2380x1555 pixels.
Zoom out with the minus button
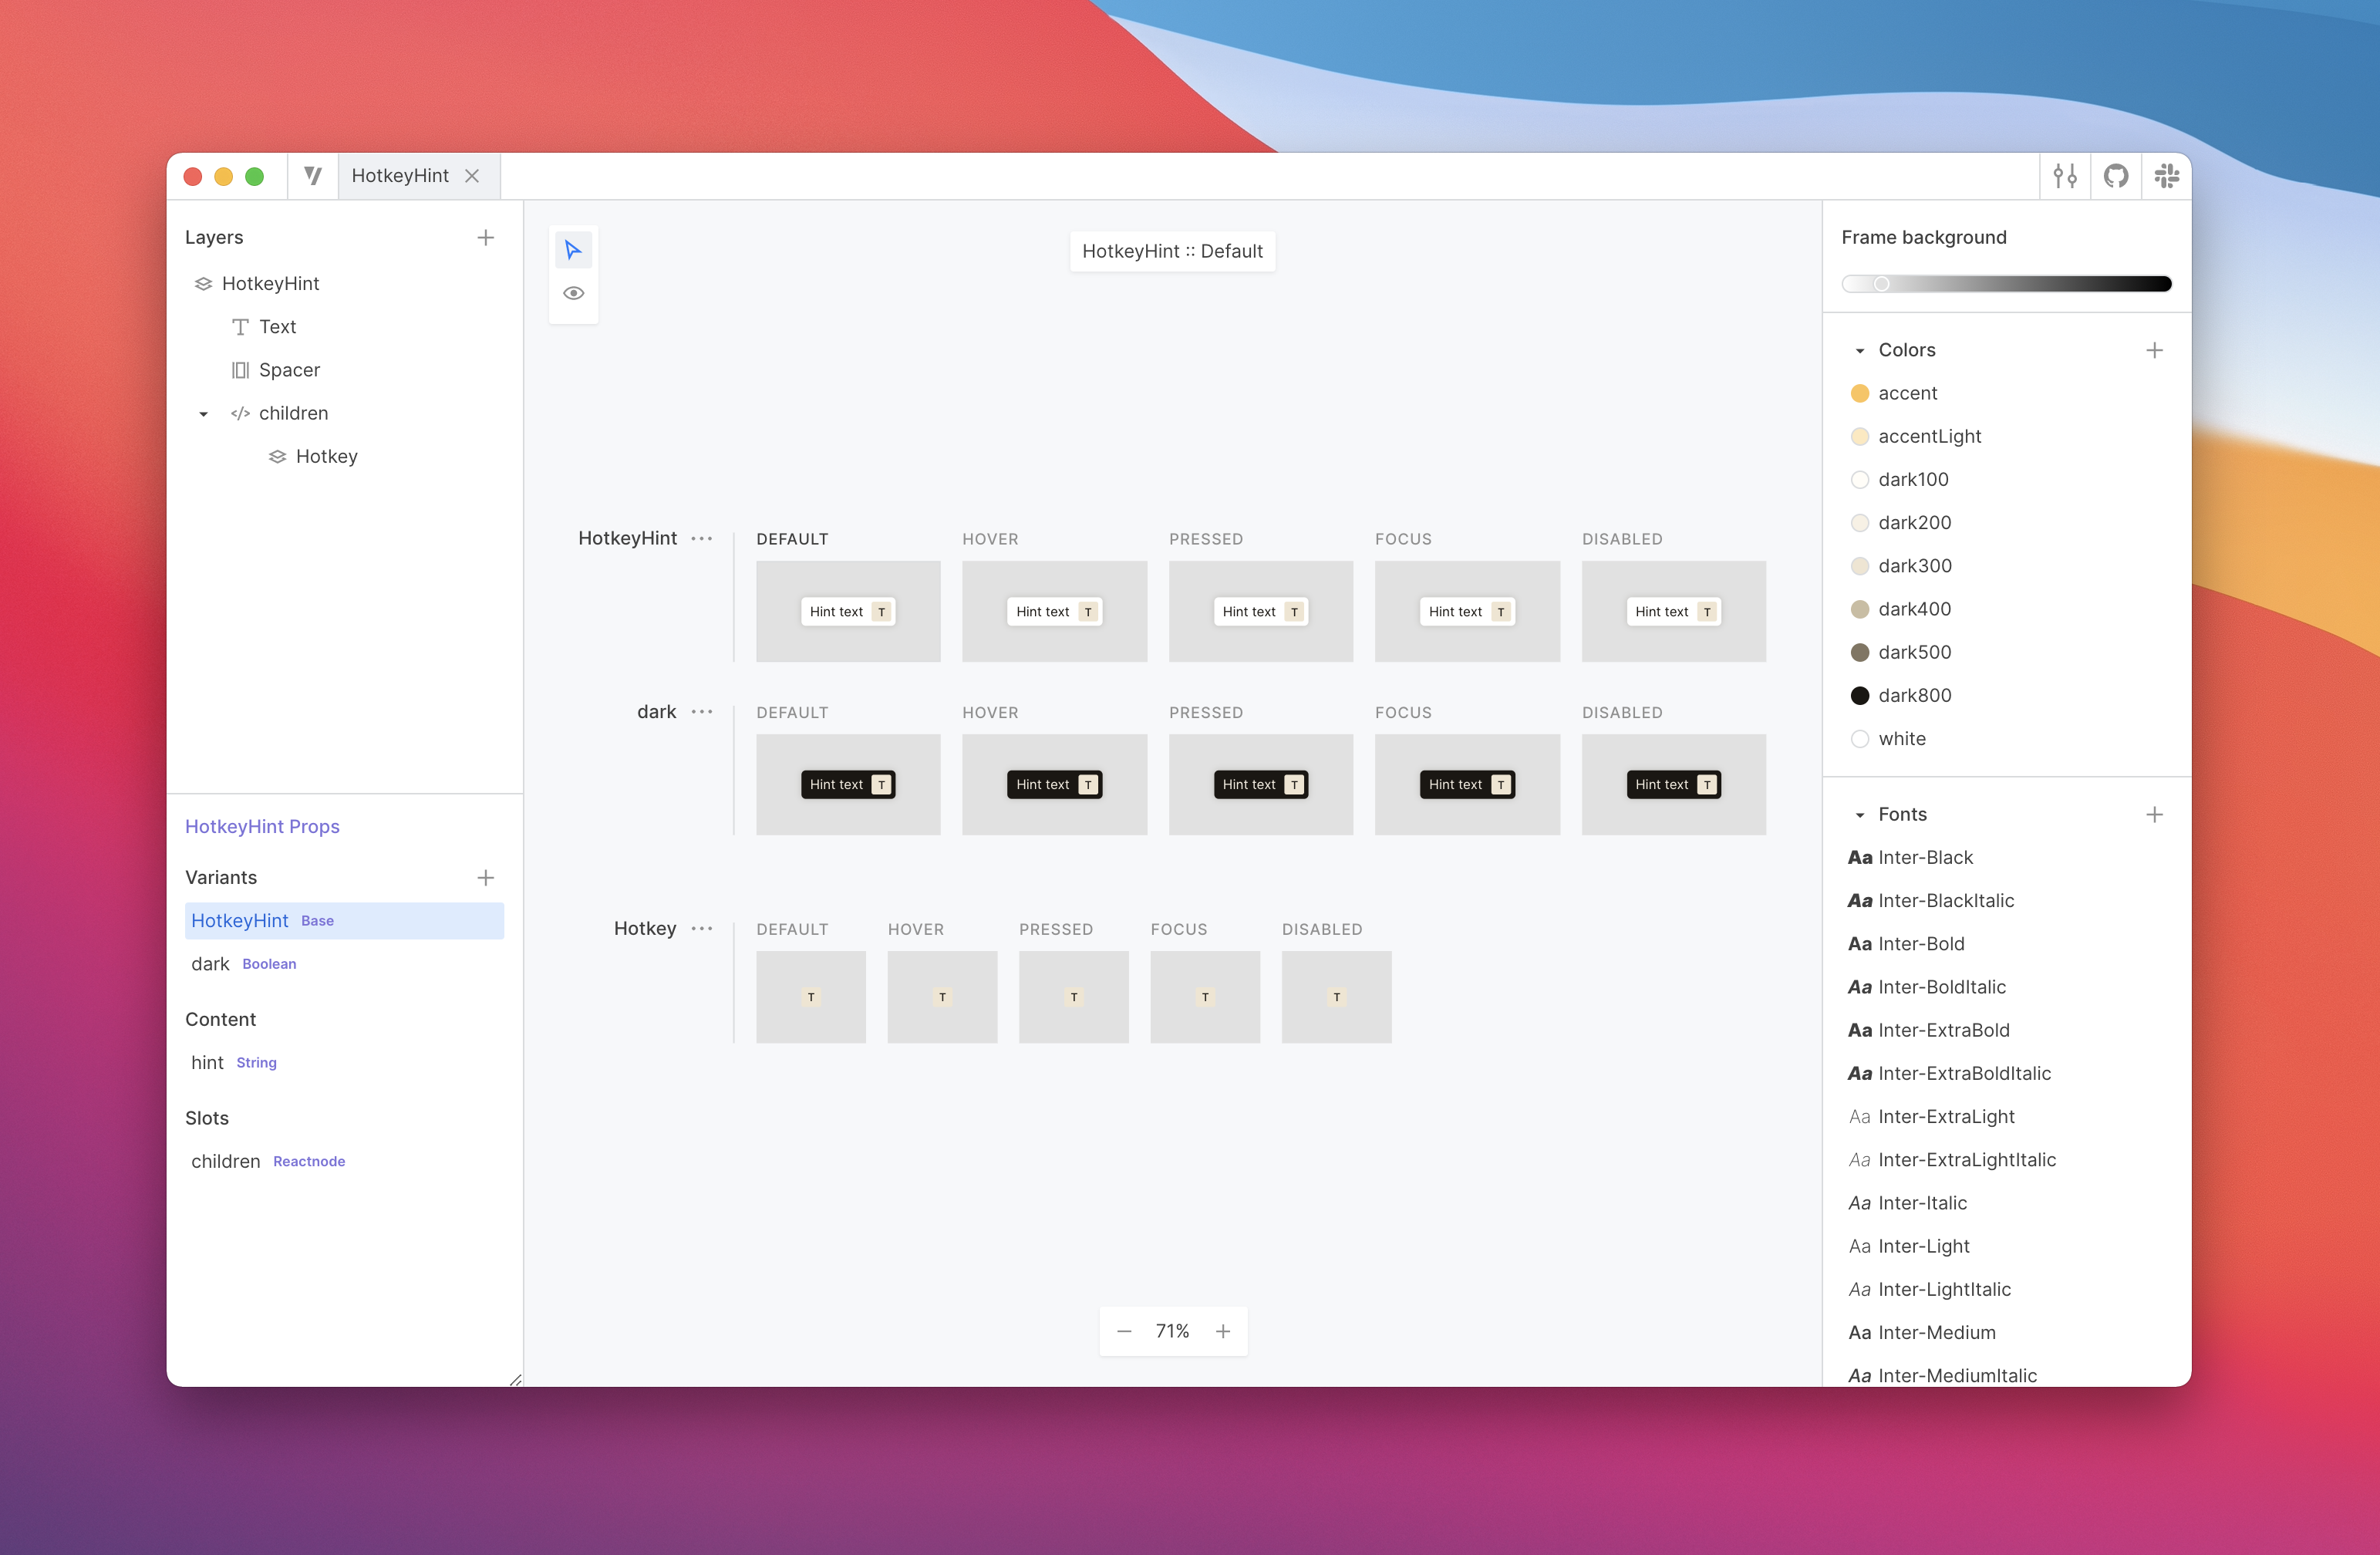(x=1124, y=1331)
